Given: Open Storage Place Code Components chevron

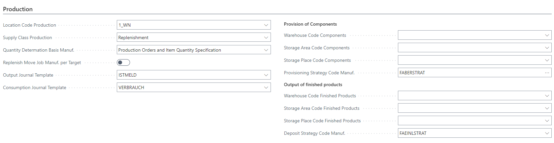Looking at the screenshot, I should [547, 60].
